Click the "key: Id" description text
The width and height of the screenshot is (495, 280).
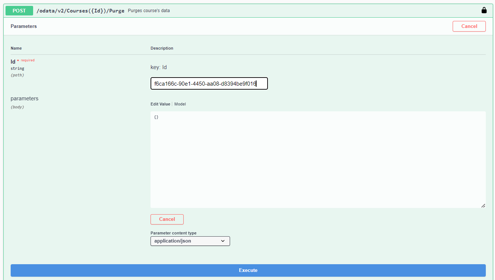click(159, 67)
